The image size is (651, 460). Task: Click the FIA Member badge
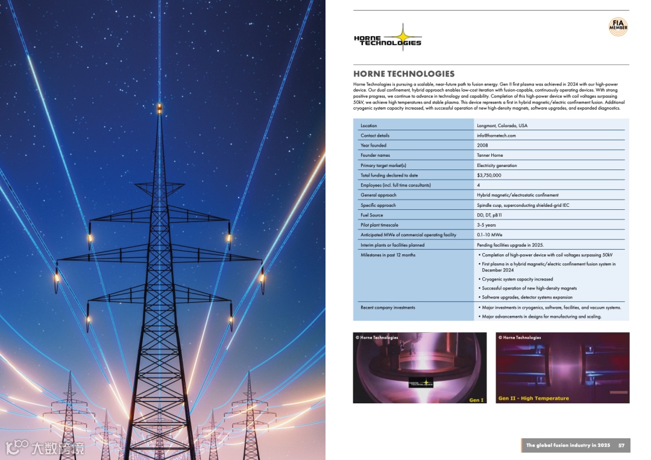pos(618,27)
